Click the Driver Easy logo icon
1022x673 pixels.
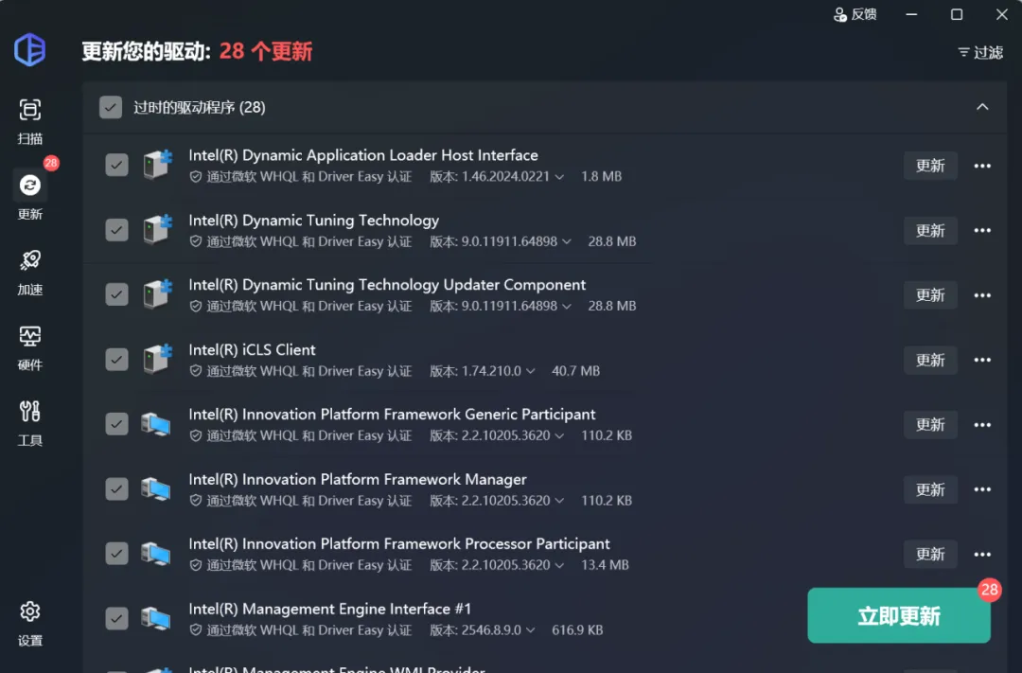pyautogui.click(x=30, y=49)
